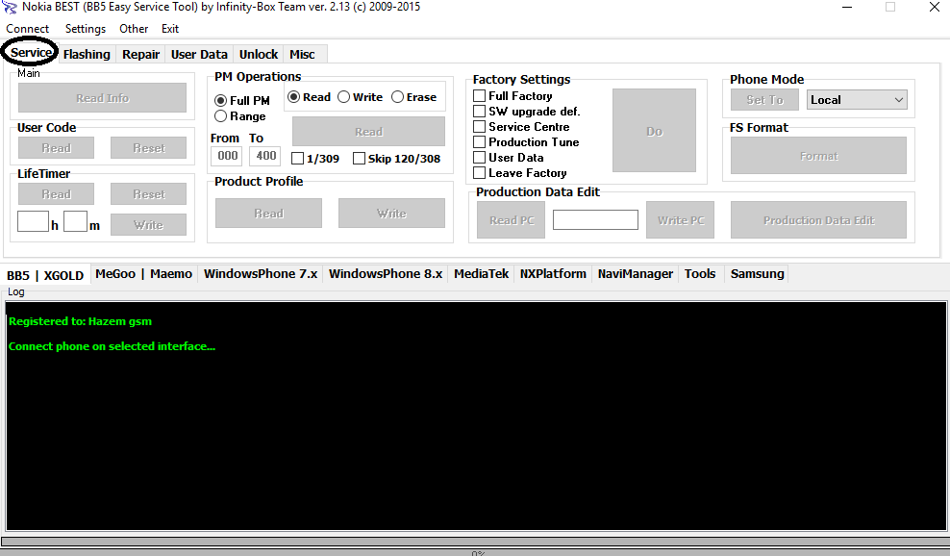
Task: Switch to the User Data tab
Action: (199, 54)
